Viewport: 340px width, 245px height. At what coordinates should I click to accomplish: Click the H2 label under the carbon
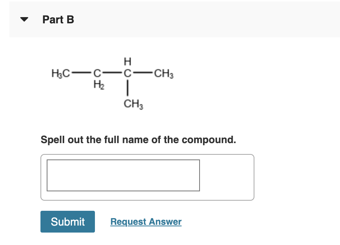[x=98, y=85]
